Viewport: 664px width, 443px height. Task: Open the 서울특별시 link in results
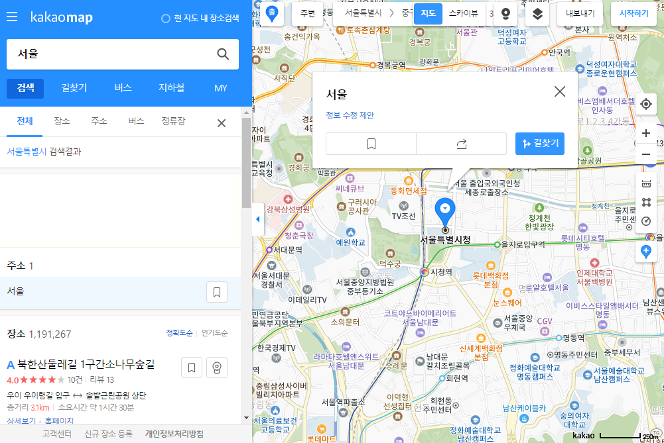coord(27,152)
